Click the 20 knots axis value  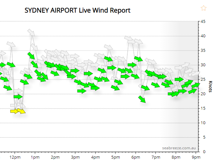click(x=203, y=94)
